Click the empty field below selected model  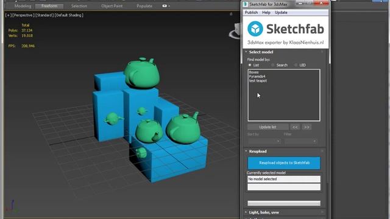(x=284, y=187)
